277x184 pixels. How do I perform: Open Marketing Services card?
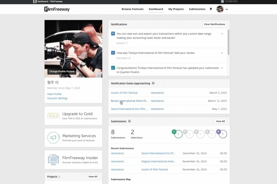[73, 138]
